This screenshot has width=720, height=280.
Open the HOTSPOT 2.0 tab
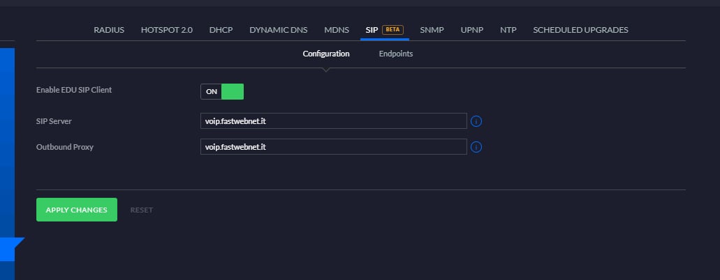tap(167, 30)
